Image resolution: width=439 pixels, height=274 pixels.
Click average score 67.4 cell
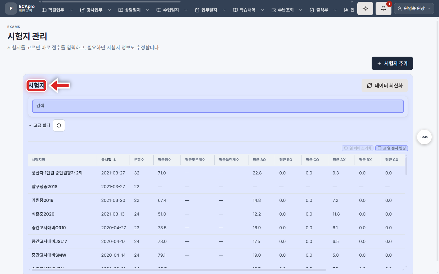click(162, 200)
